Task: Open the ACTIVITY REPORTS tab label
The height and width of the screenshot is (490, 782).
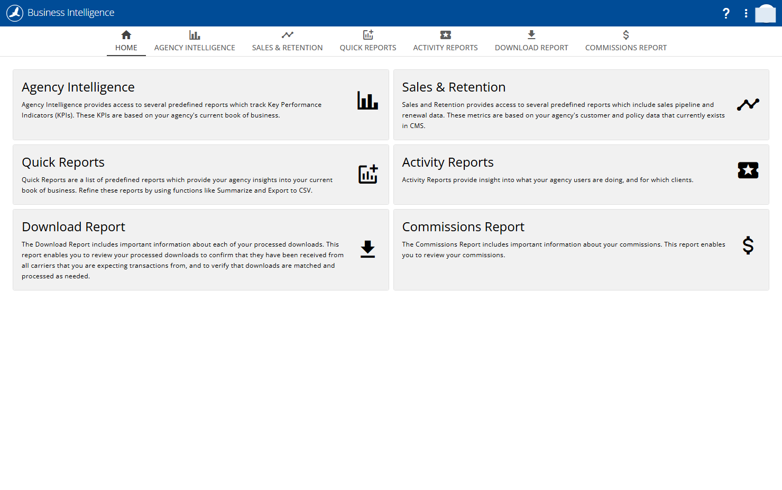Action: [445, 48]
